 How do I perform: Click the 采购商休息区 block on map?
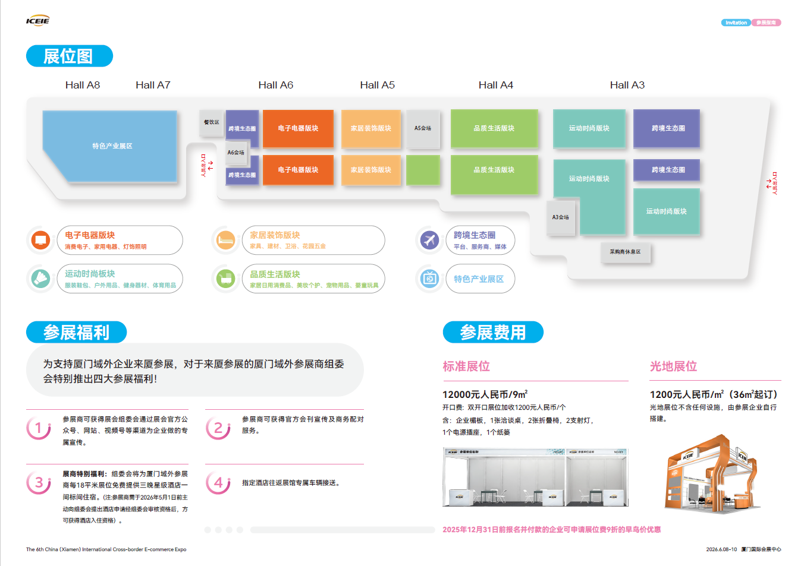(x=625, y=252)
